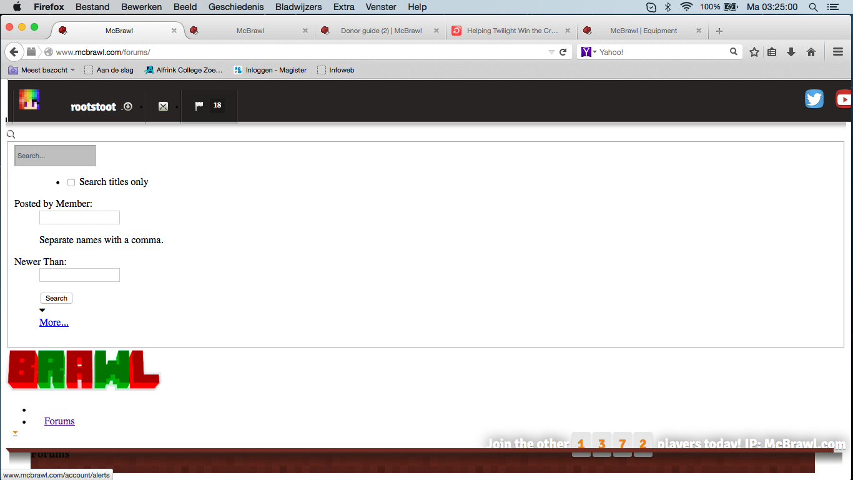Open the tab groups icon beside the back button
Image resolution: width=853 pixels, height=480 pixels.
pyautogui.click(x=31, y=51)
